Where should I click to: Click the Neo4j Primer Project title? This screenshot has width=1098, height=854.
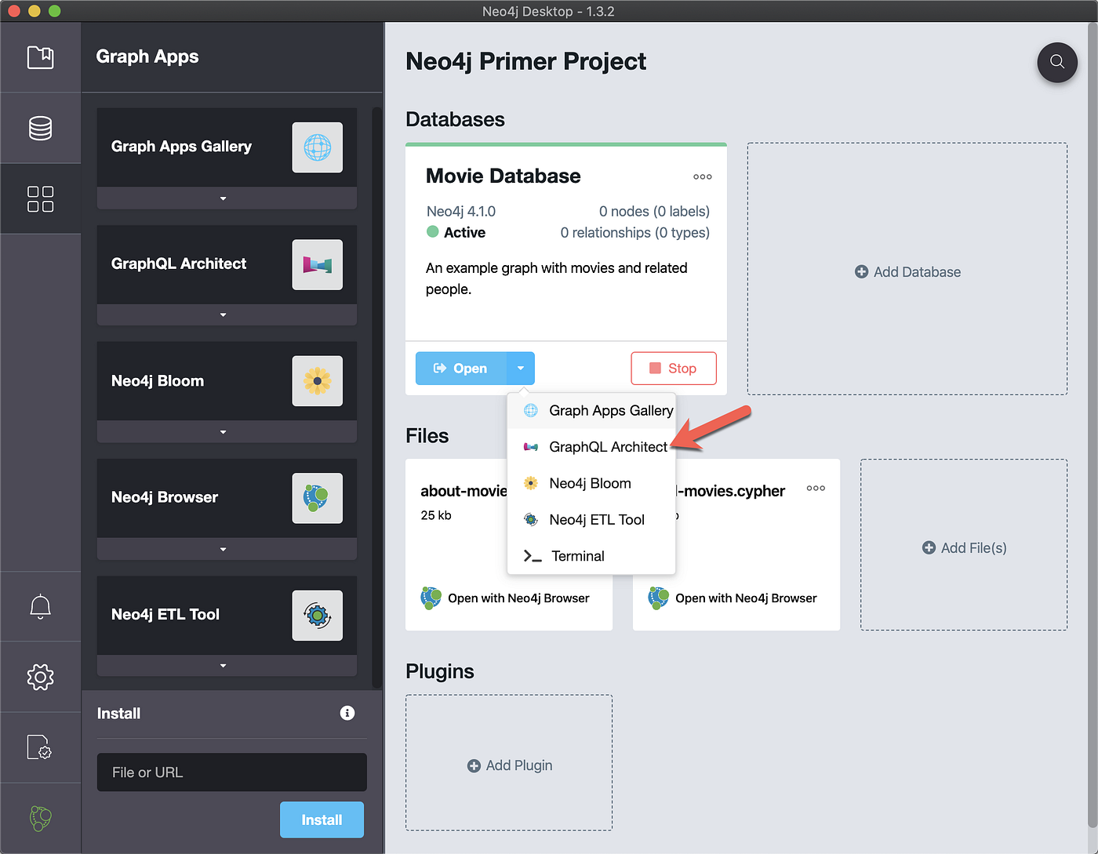click(x=525, y=61)
